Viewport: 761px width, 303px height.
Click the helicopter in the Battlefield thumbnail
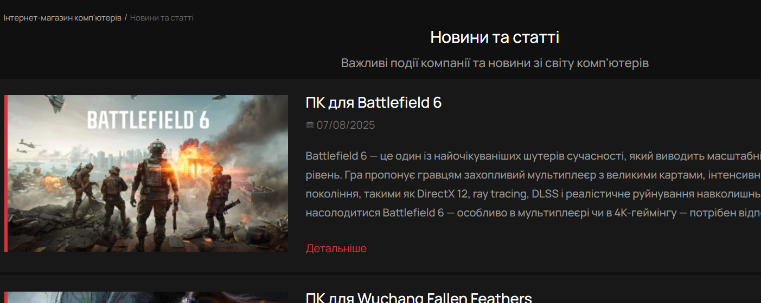tap(28, 144)
